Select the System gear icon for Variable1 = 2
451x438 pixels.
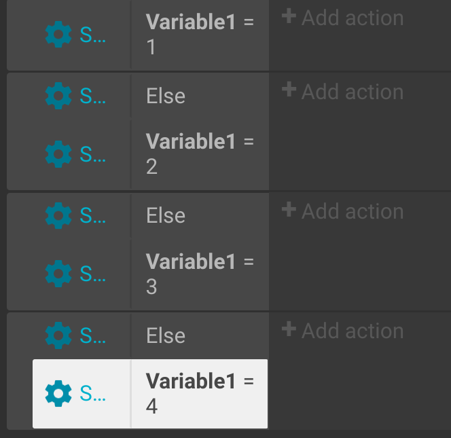[58, 154]
